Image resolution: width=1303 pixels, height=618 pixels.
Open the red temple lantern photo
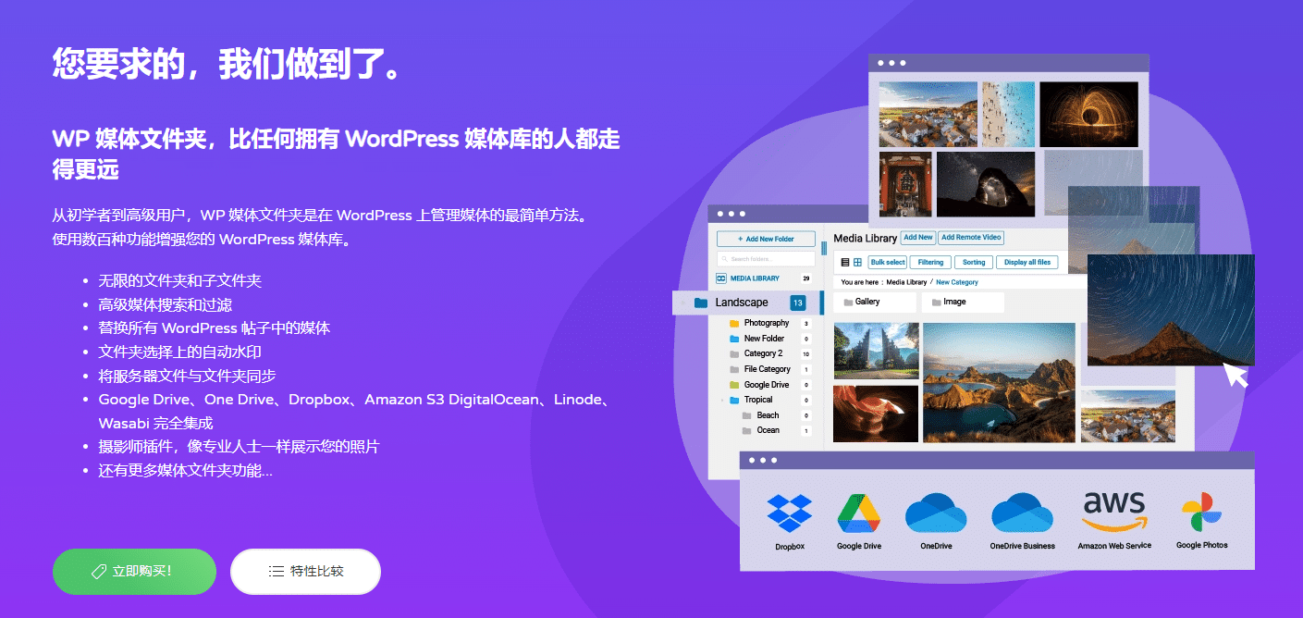[905, 184]
